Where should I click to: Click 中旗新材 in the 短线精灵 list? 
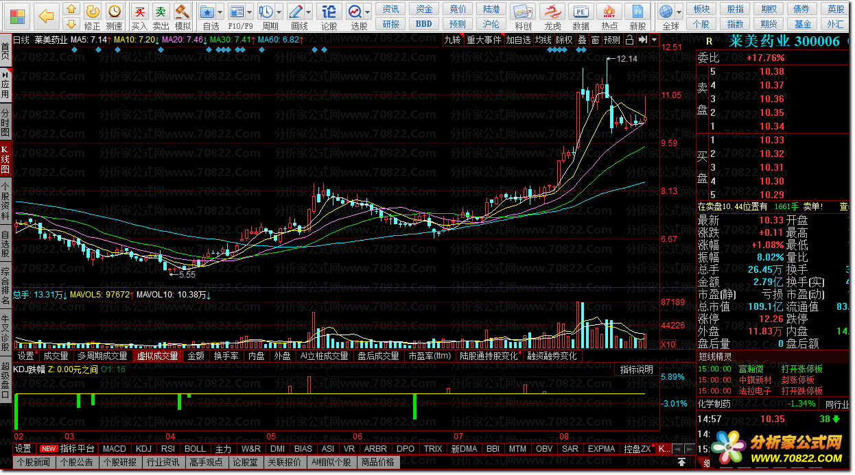pos(754,380)
